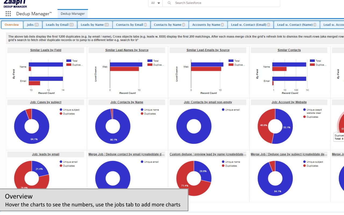Click red Duplicates legend in Cases by subject
The width and height of the screenshot is (344, 215).
pyautogui.click(x=61, y=114)
